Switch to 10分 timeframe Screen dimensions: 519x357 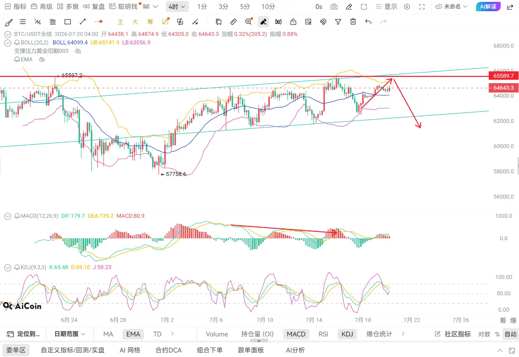pos(268,7)
